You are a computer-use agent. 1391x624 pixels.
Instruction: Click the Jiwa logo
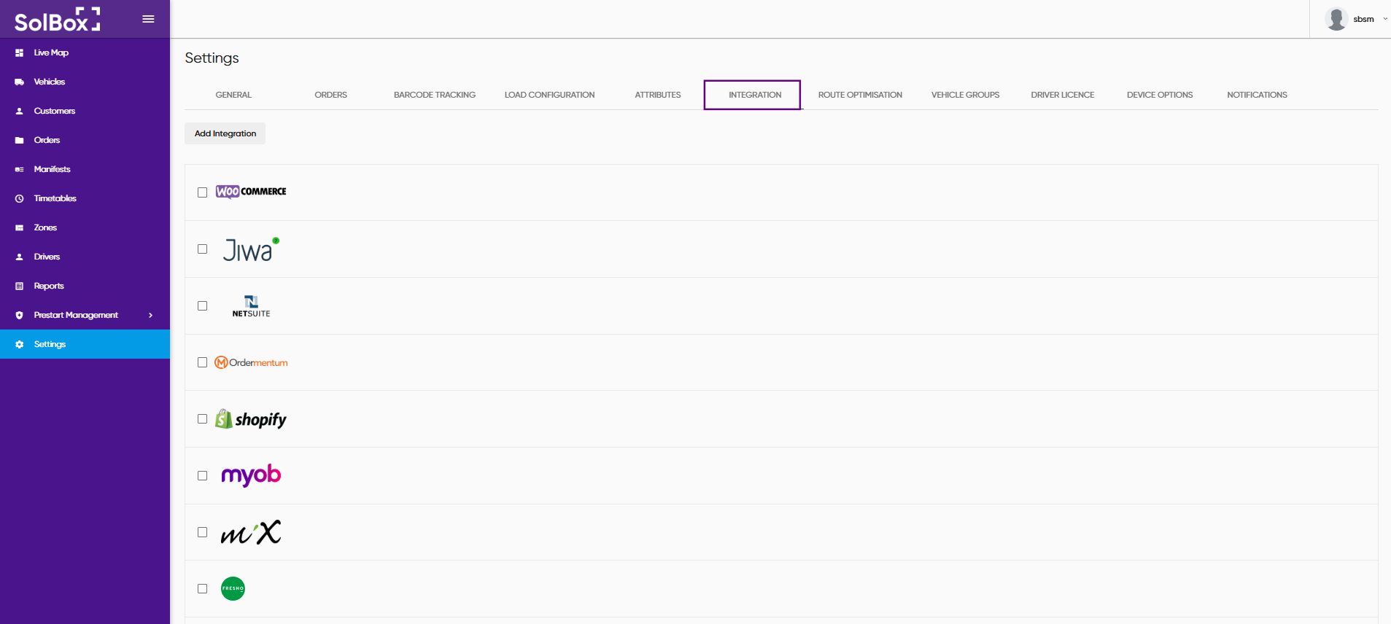point(251,249)
